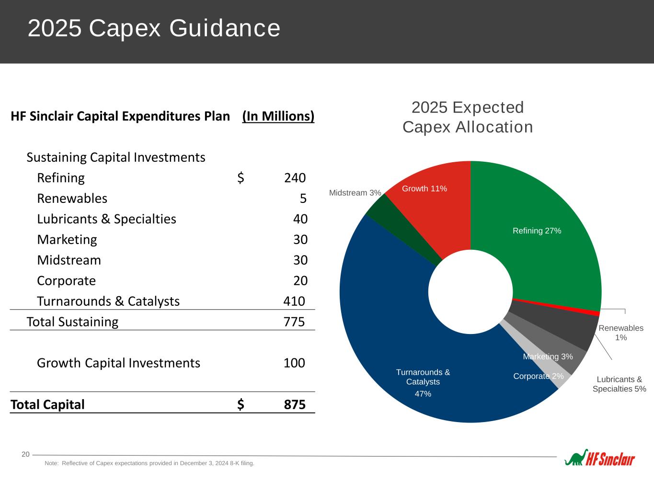Click the page number 20
This screenshot has height=490, width=654.
pyautogui.click(x=26, y=454)
